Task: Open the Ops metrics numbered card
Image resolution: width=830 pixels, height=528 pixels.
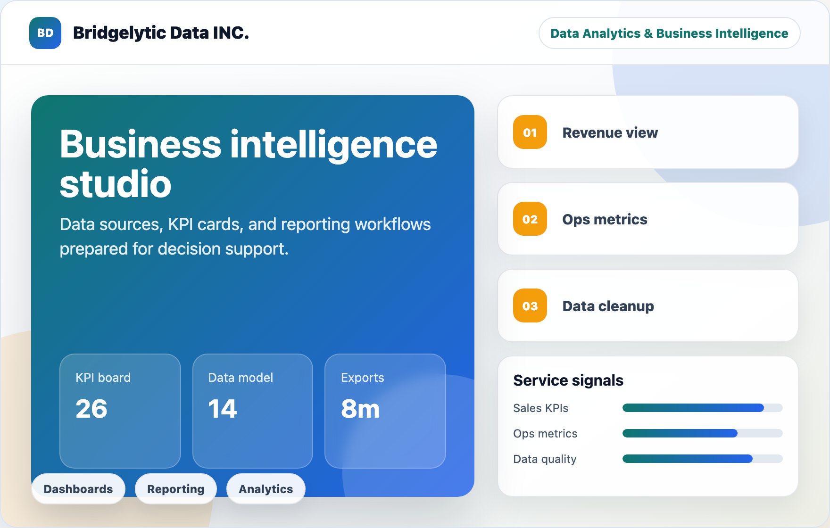Action: [648, 219]
